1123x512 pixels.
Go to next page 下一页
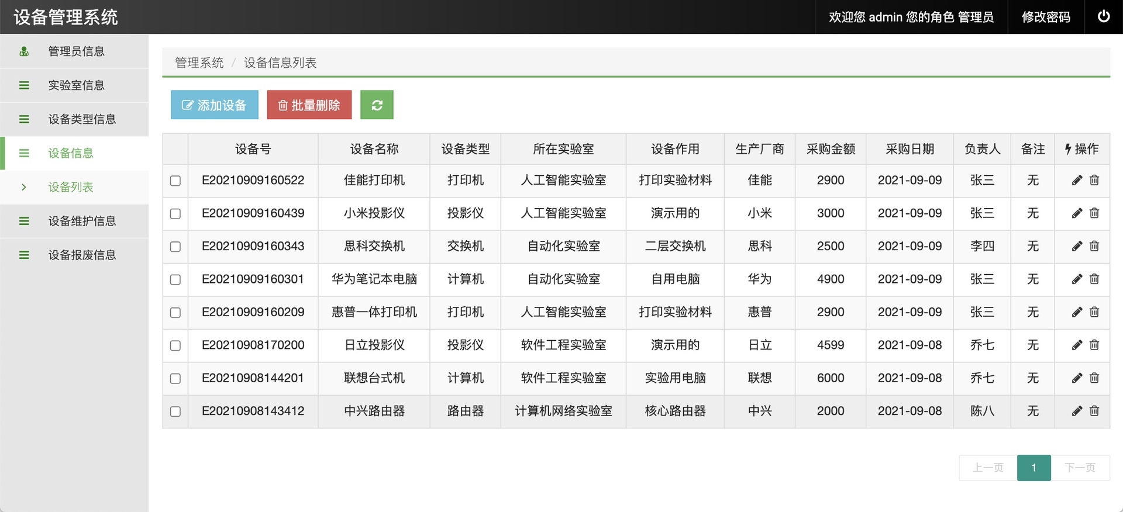(x=1080, y=468)
